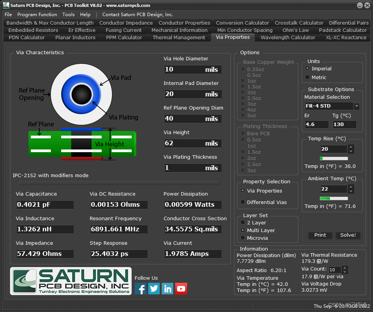Screen dimensions: 373x312
Task: Open Program Function menu
Action: pos(37,15)
